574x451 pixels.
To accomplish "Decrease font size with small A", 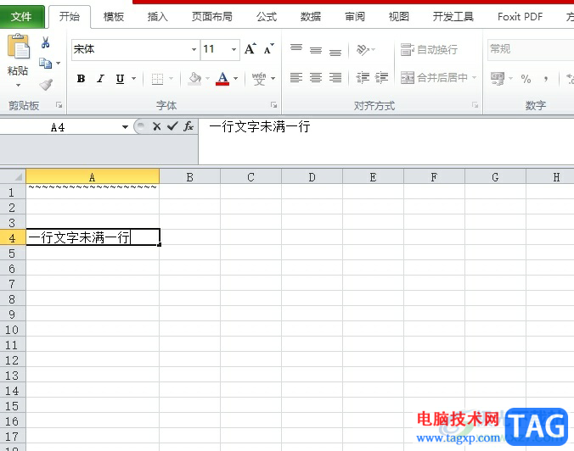I will tap(268, 49).
